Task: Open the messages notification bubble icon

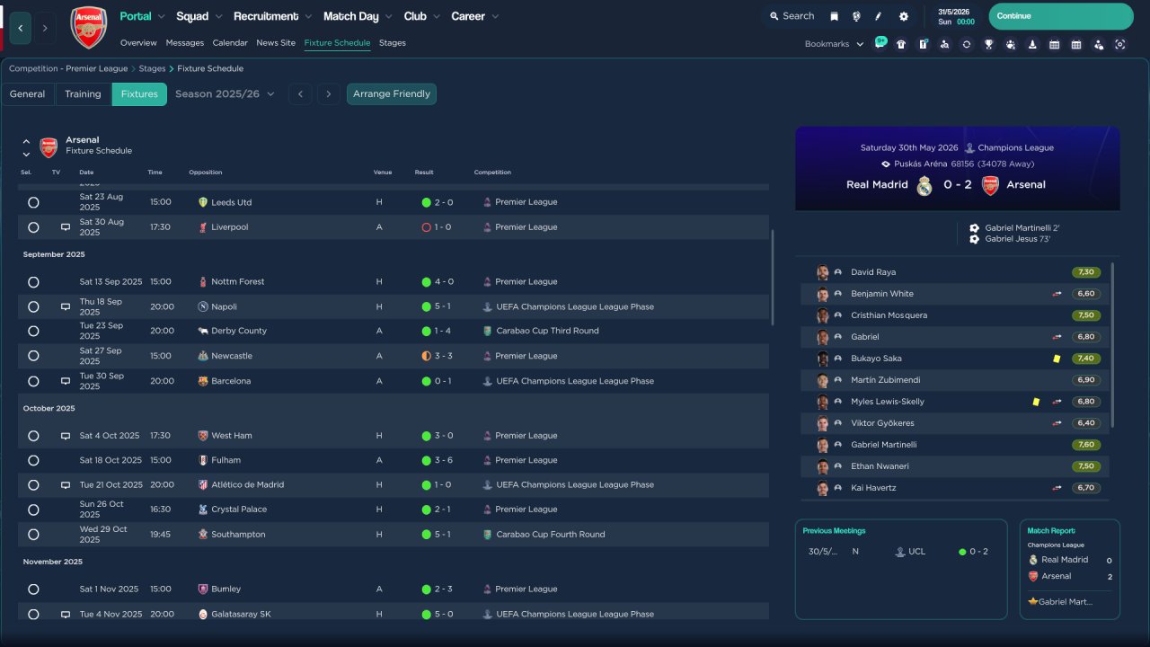Action: click(880, 42)
